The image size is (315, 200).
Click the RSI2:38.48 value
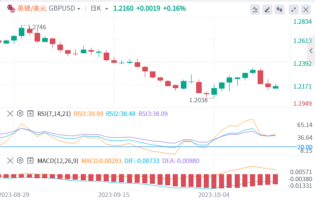pyautogui.click(x=121, y=114)
